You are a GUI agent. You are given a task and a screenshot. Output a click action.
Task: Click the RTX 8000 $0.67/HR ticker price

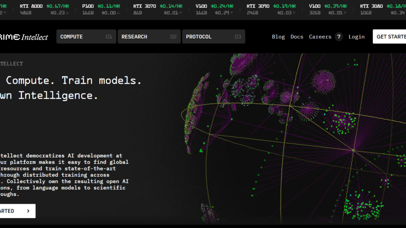click(x=58, y=6)
